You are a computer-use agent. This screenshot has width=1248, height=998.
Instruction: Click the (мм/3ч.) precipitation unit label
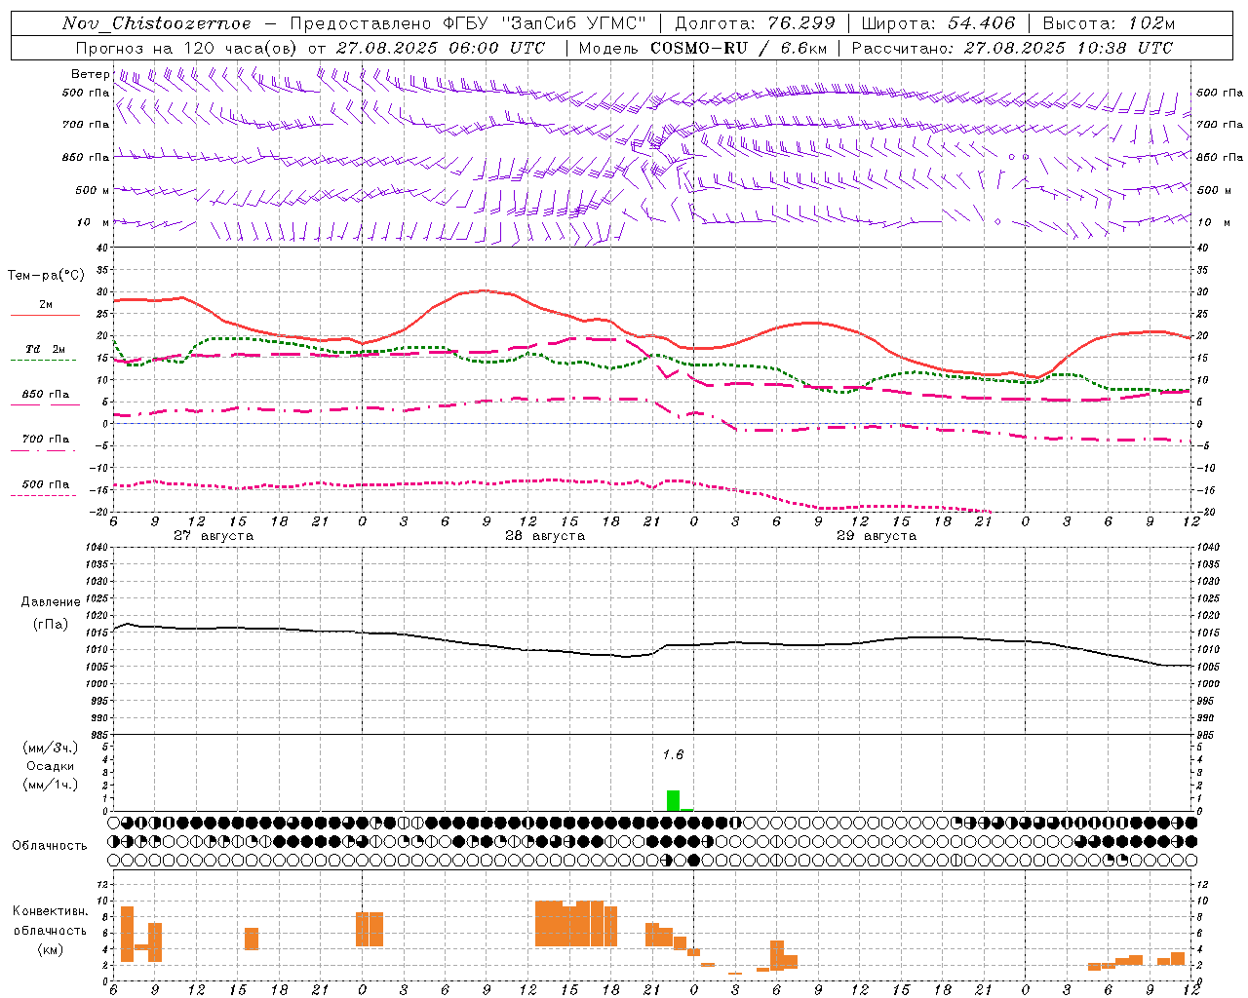(x=51, y=748)
